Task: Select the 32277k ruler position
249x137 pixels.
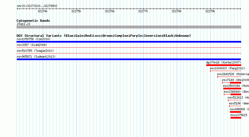Action: (x=143, y=11)
